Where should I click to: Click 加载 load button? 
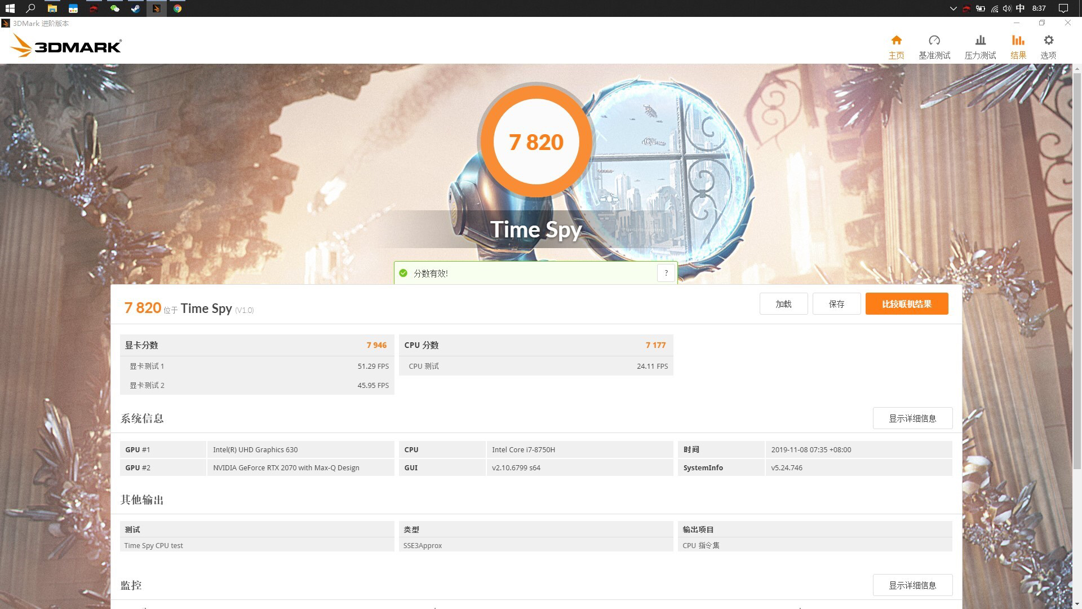(x=783, y=304)
